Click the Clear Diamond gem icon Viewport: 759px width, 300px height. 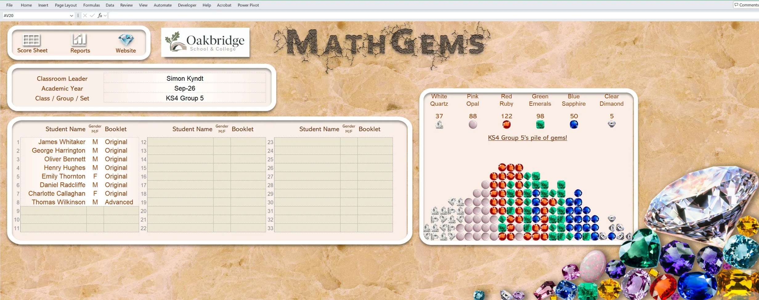click(x=612, y=124)
